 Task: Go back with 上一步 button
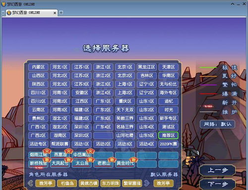[218, 170]
